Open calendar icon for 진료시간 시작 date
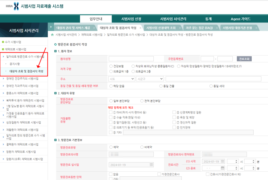Image resolution: width=268 pixels, height=180 pixels. point(223,161)
